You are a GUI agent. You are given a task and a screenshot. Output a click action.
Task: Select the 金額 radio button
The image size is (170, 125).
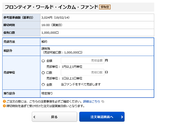[x=43, y=61]
